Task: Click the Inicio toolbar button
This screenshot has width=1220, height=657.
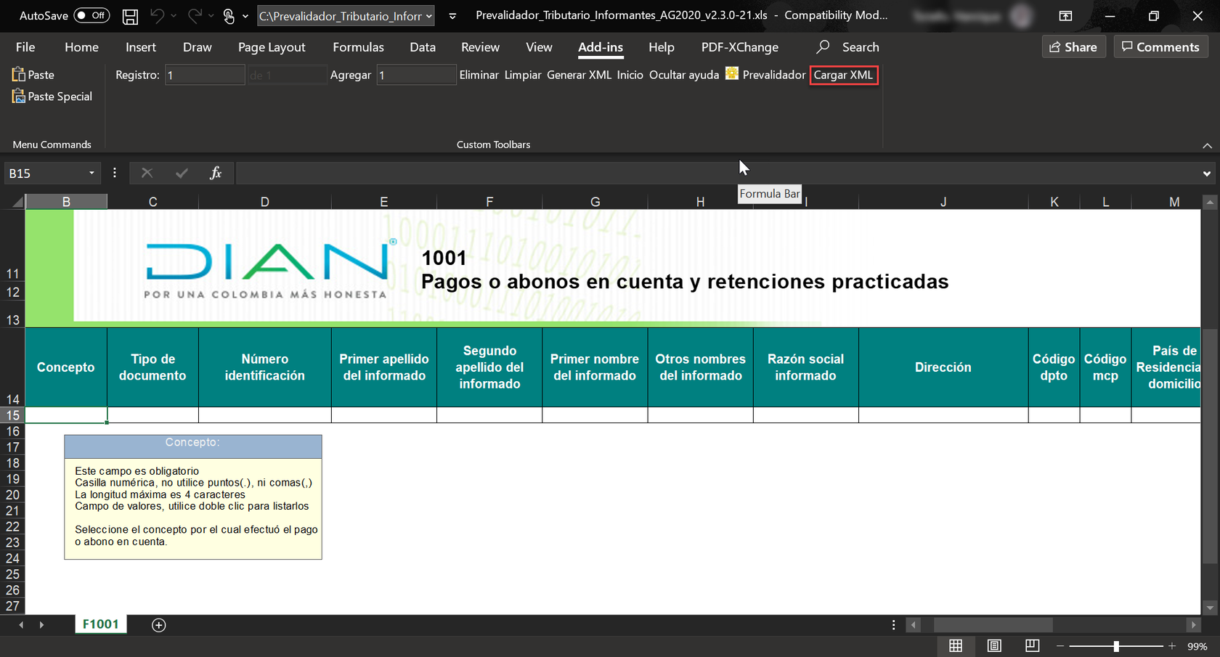Action: tap(630, 75)
